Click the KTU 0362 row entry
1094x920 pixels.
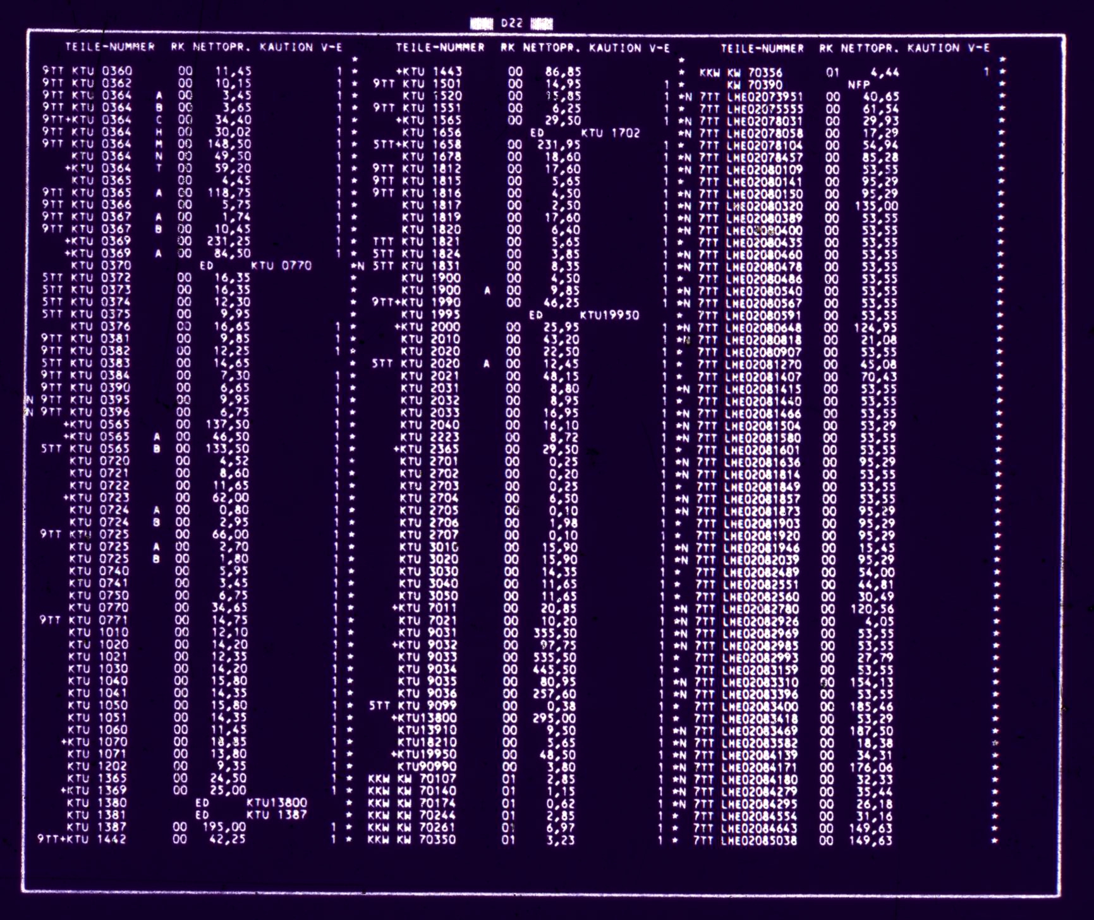(x=102, y=83)
